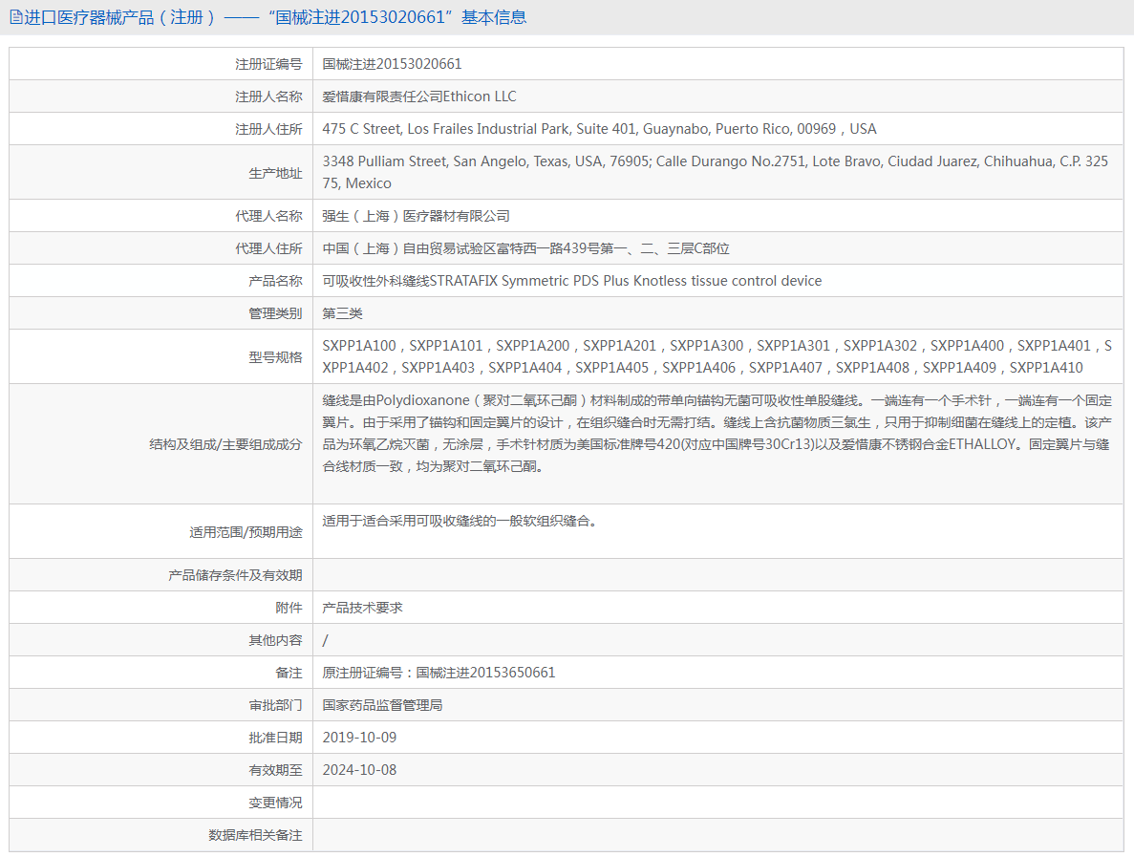Click the 代理人住所 label
This screenshot has height=857, width=1134.
tap(268, 248)
